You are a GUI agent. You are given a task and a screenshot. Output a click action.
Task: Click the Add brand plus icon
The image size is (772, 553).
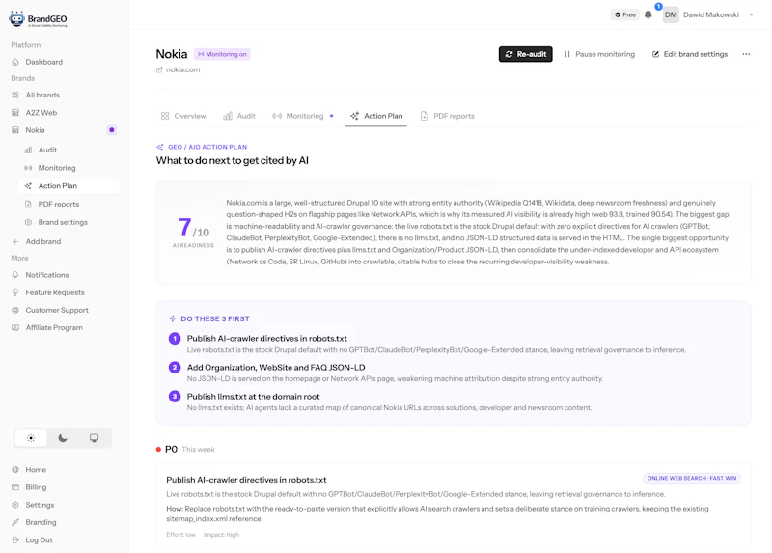15,242
